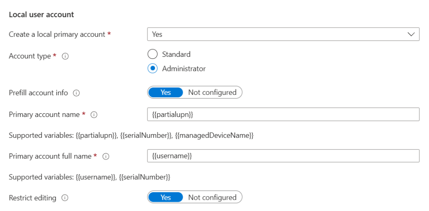Click the supported variables text mentioning managedDeviceName
Screen dimensions: 429x211
[x=131, y=135]
